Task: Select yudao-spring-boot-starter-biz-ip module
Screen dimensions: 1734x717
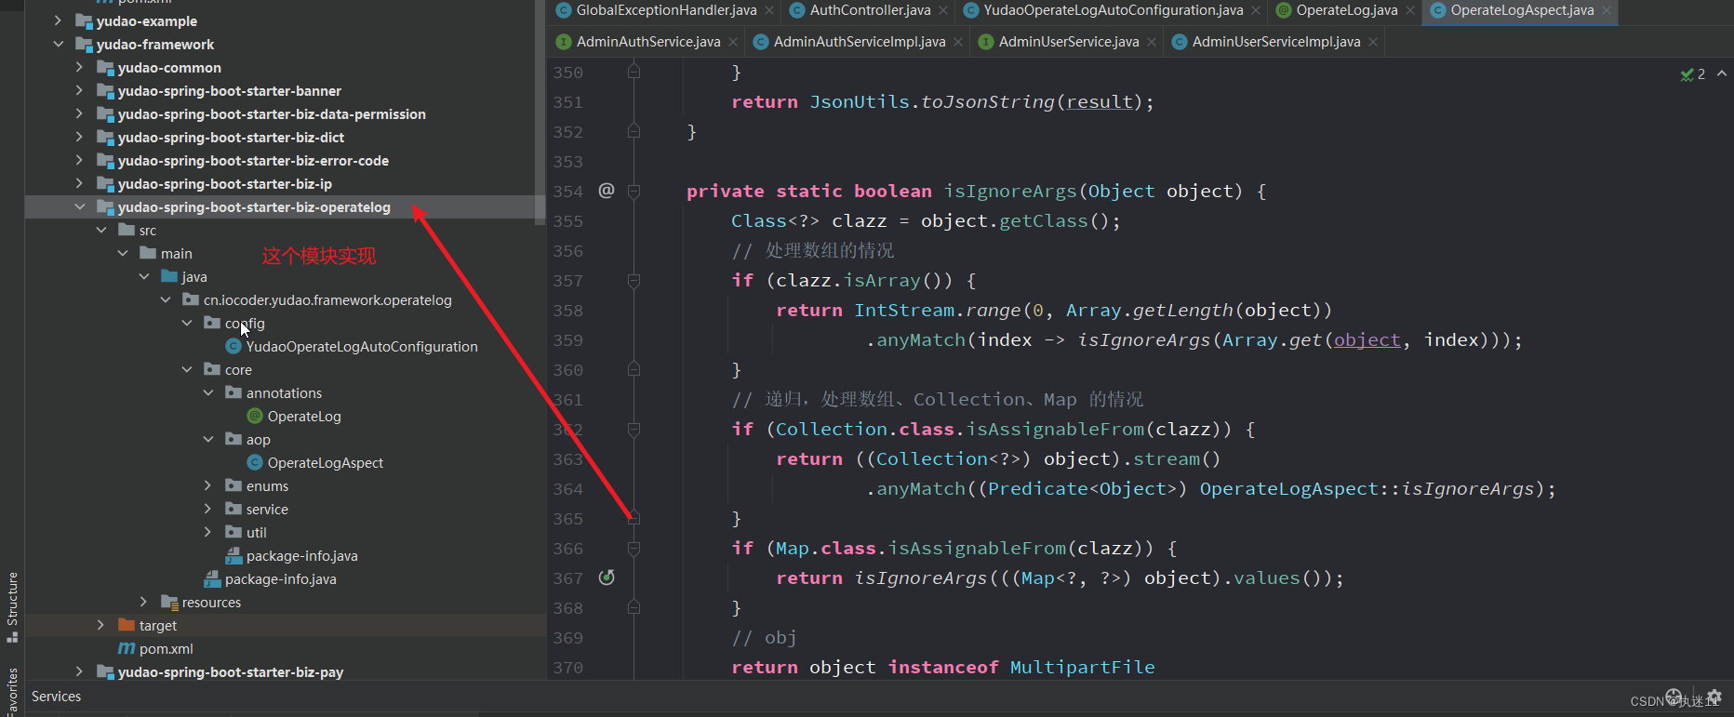Action: (224, 184)
